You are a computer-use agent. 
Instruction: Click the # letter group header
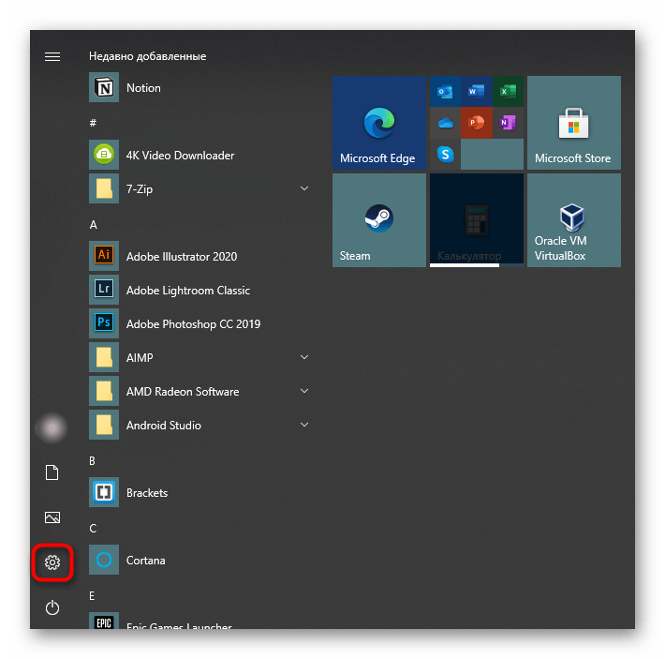93,123
